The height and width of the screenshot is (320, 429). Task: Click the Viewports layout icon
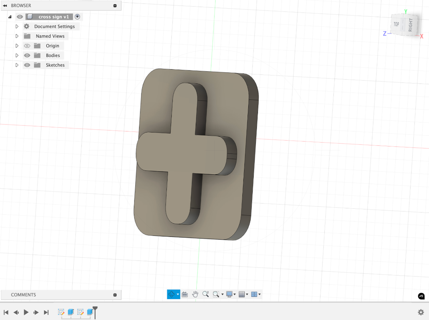[254, 294]
